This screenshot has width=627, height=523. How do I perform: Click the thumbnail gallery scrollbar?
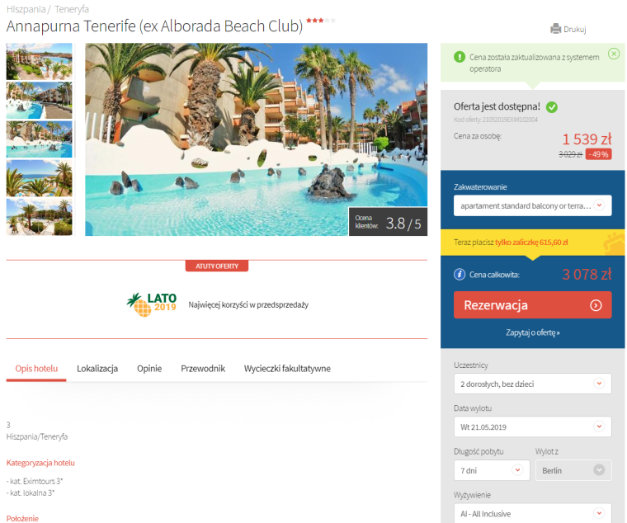pos(75,139)
